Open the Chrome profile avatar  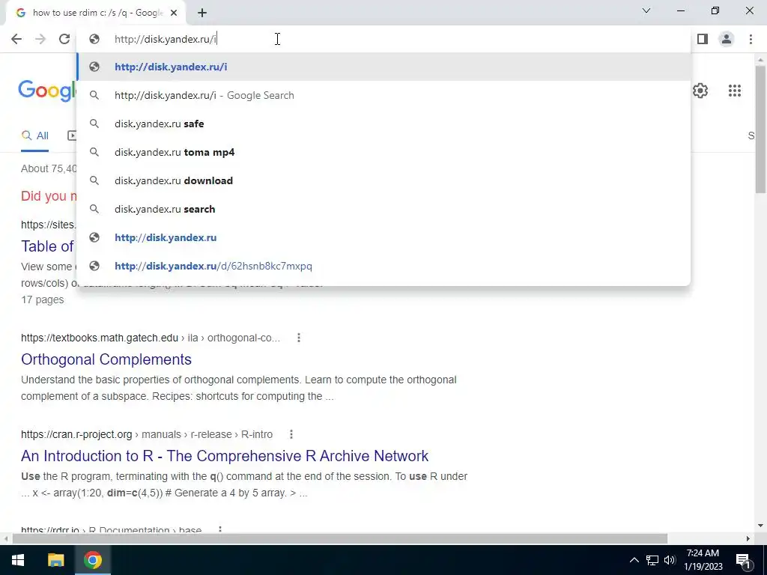727,39
